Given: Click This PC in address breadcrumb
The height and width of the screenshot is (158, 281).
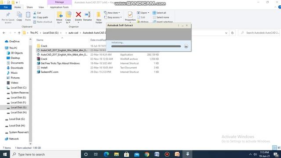Looking at the screenshot, I should pos(34,33).
